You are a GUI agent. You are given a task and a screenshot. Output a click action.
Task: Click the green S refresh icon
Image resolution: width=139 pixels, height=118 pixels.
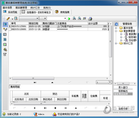(85, 18)
